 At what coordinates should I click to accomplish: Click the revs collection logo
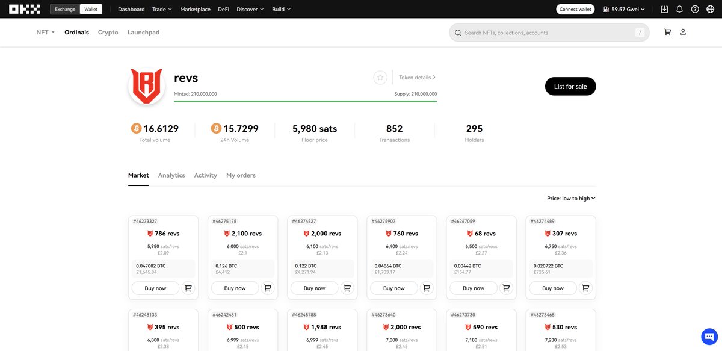click(x=147, y=85)
